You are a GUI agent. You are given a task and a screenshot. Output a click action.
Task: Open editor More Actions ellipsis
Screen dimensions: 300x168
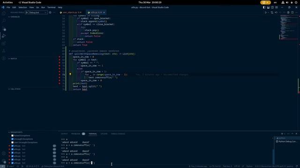click(x=296, y=13)
